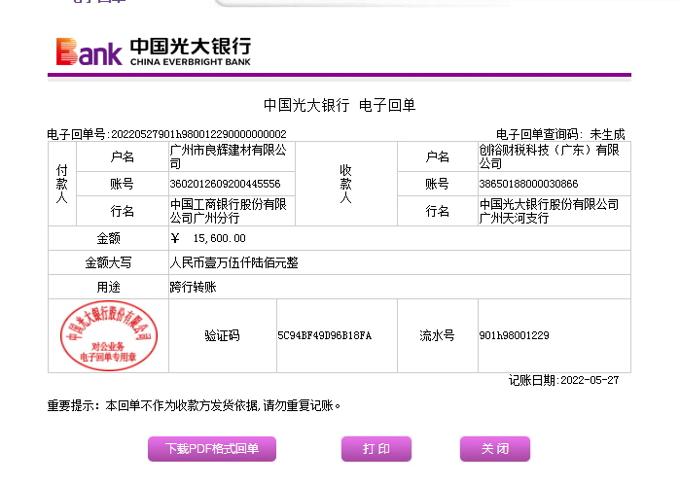
Task: Select payer account 3602012609200445556
Action: click(x=225, y=184)
